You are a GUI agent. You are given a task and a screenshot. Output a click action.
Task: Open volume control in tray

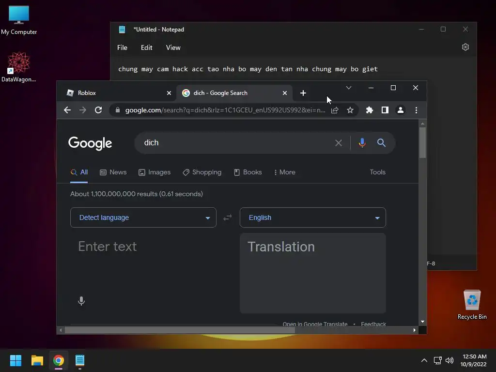(449, 360)
